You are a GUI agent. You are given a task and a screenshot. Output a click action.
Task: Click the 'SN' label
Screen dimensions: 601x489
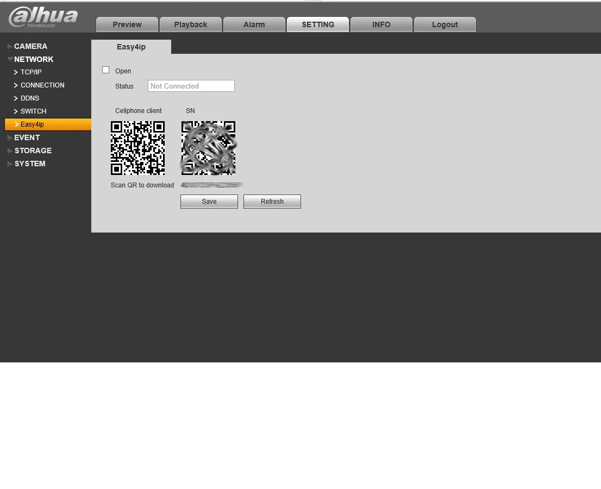point(190,111)
